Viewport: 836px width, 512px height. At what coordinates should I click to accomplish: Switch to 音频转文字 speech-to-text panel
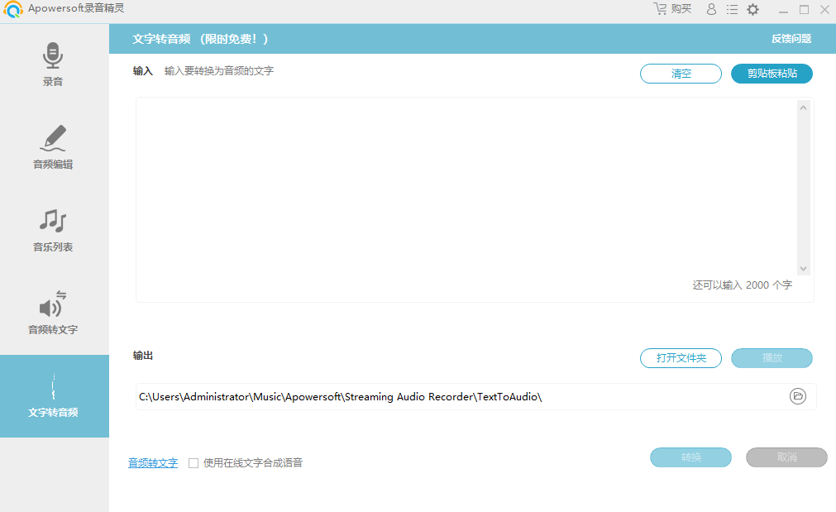tap(54, 313)
